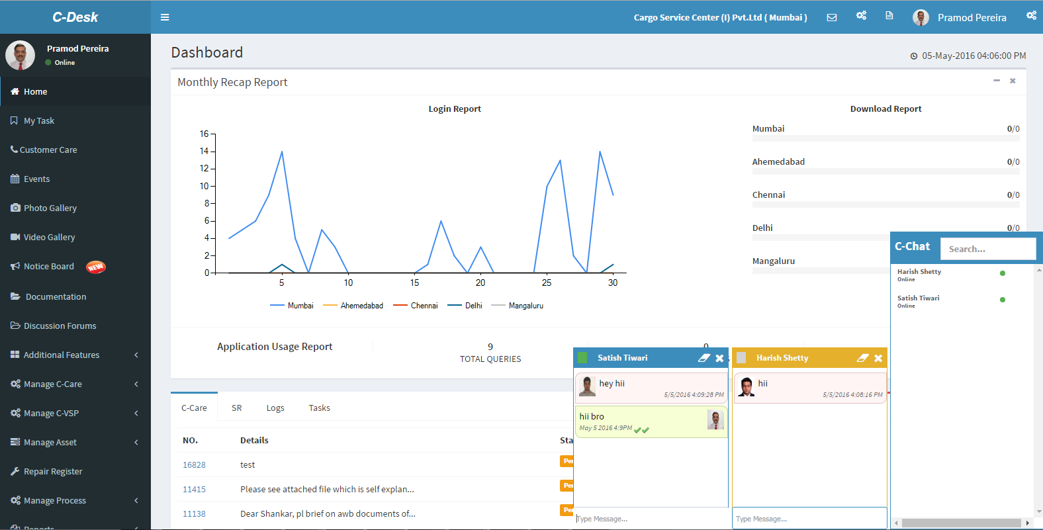Toggle the Ahemedabad series in chart legend
This screenshot has width=1043, height=530.
tap(353, 306)
